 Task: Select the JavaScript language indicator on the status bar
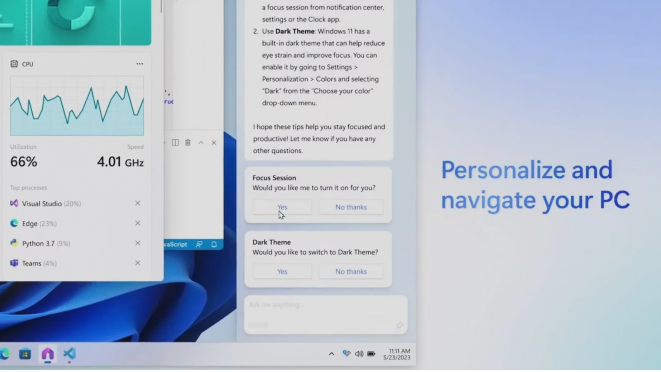pyautogui.click(x=174, y=244)
